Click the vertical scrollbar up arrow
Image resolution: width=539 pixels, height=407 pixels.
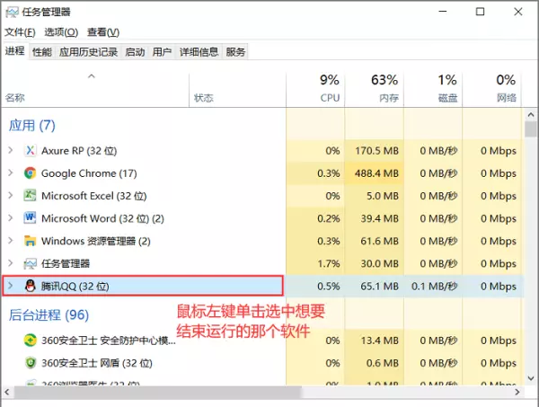pos(531,115)
